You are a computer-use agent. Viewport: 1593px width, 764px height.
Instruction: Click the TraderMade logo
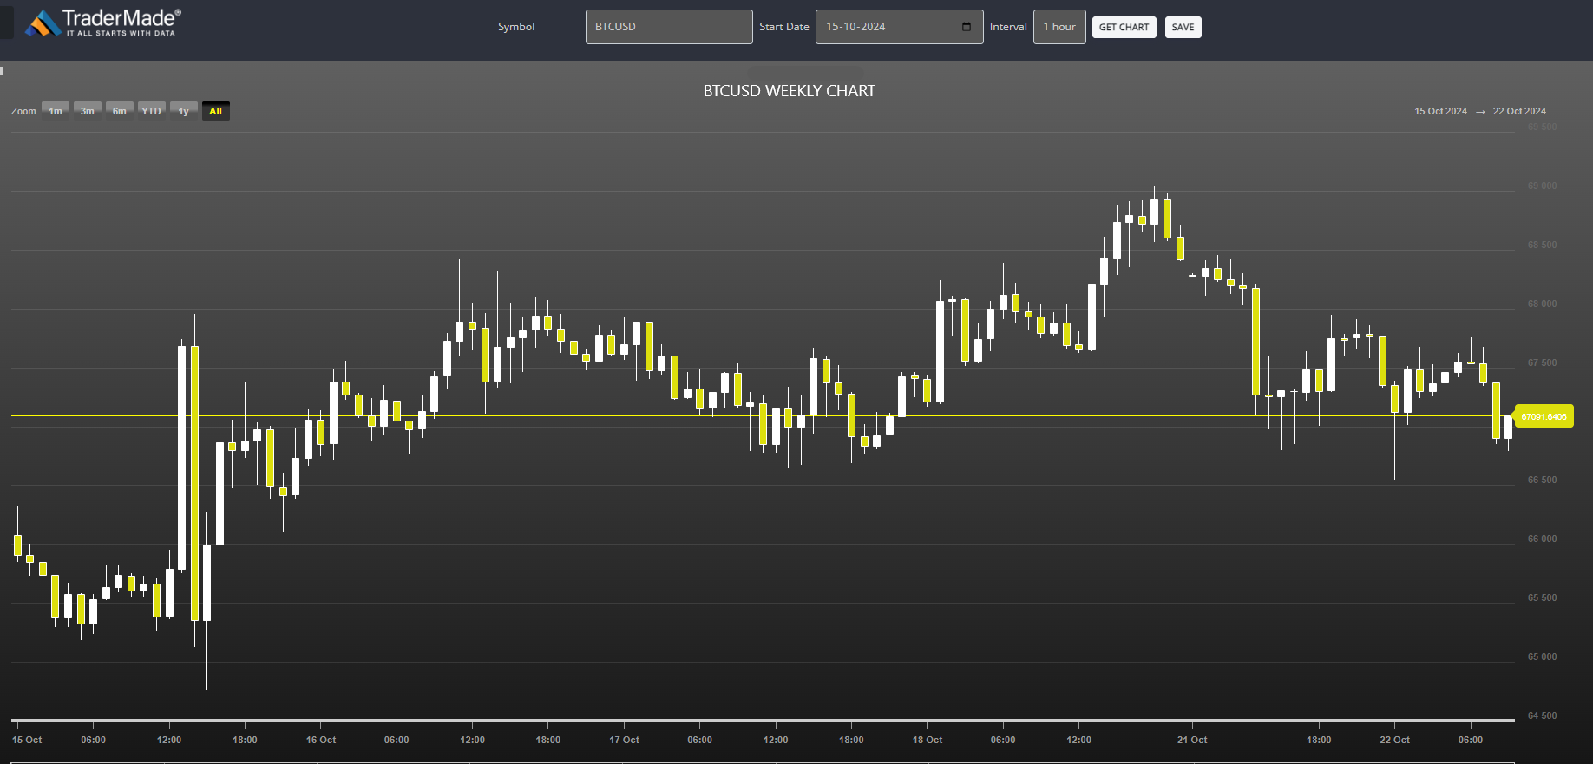(x=102, y=23)
